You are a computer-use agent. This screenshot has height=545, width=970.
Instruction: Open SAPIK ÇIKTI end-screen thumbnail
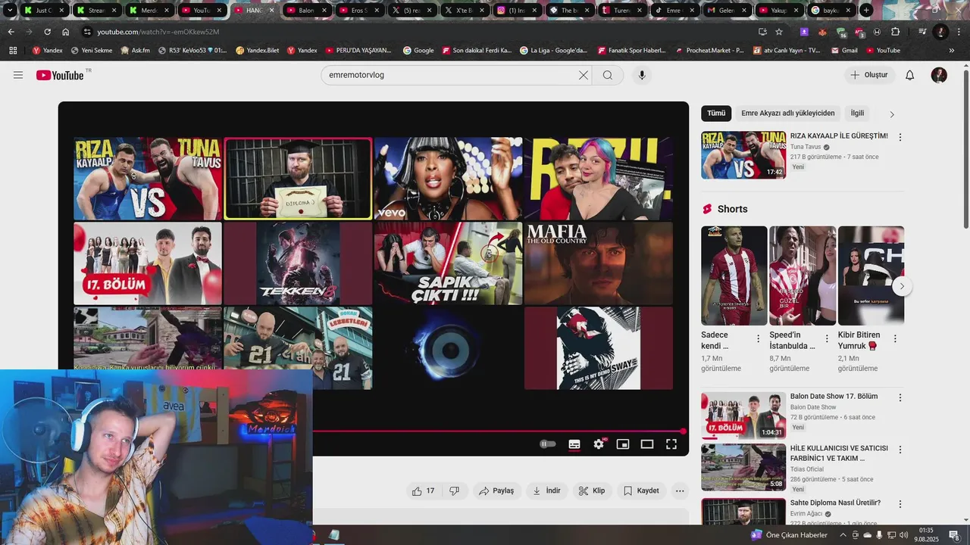(448, 263)
